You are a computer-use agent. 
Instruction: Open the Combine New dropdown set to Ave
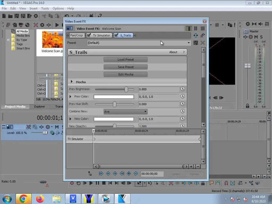click(x=126, y=112)
